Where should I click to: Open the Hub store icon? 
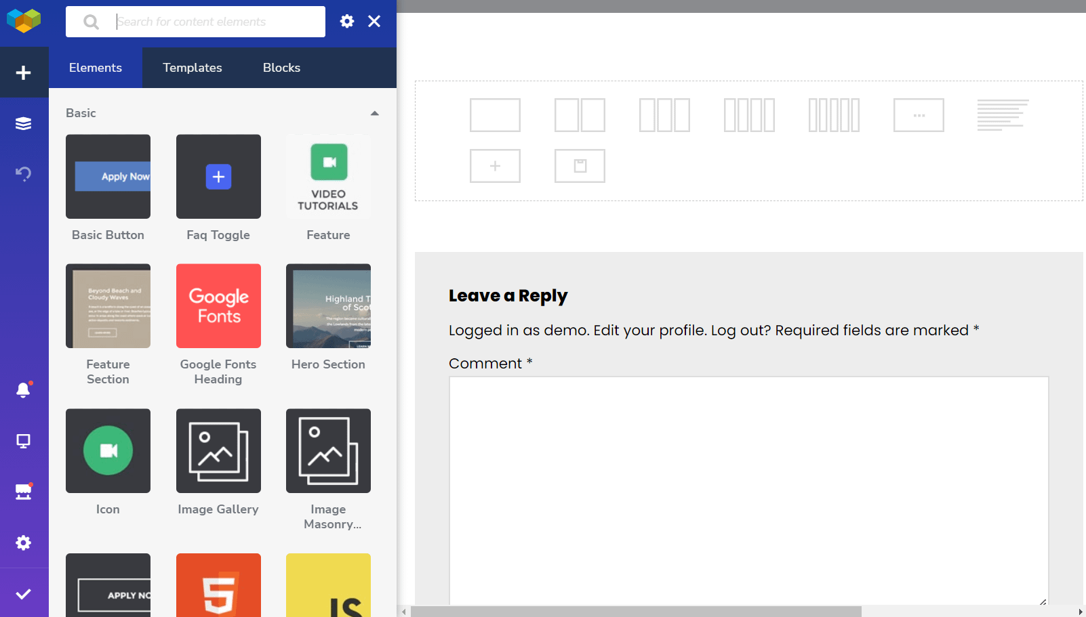point(24,492)
